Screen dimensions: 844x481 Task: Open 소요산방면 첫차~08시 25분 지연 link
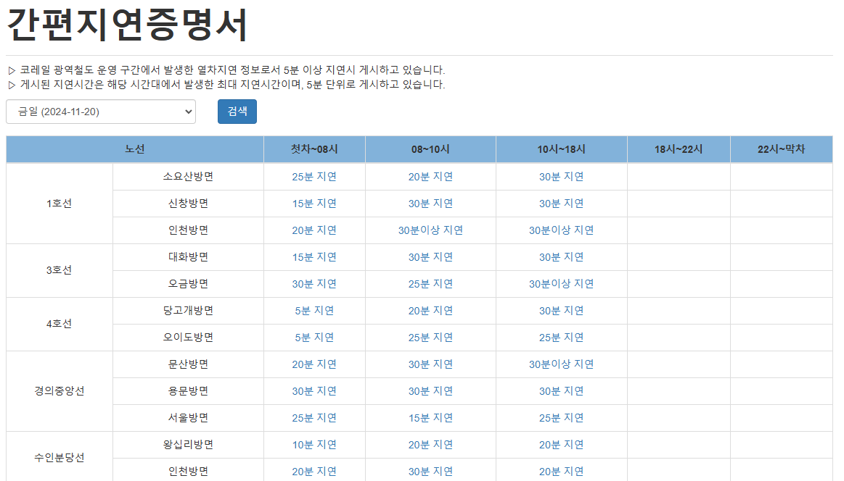pyautogui.click(x=314, y=177)
